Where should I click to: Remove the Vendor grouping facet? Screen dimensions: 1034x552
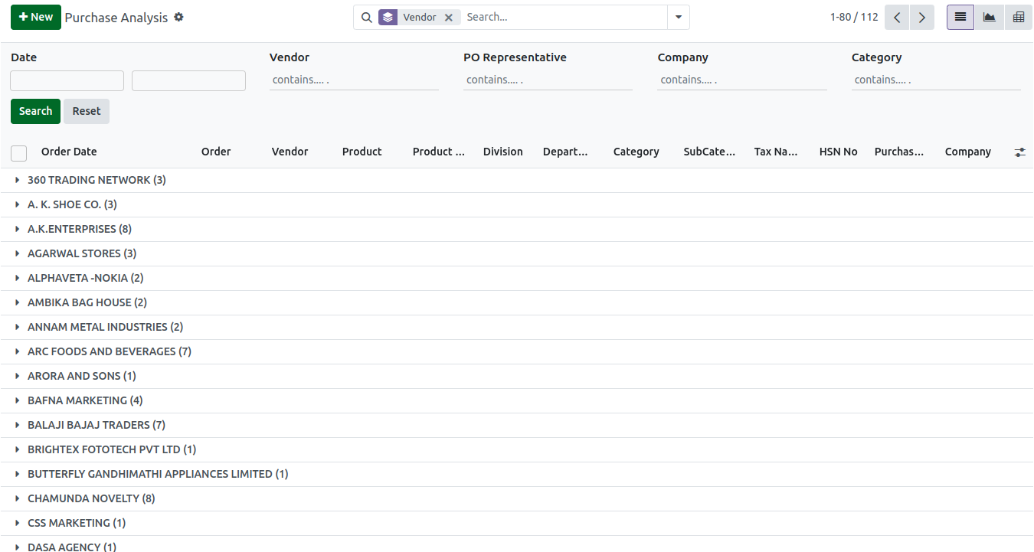[x=449, y=17]
